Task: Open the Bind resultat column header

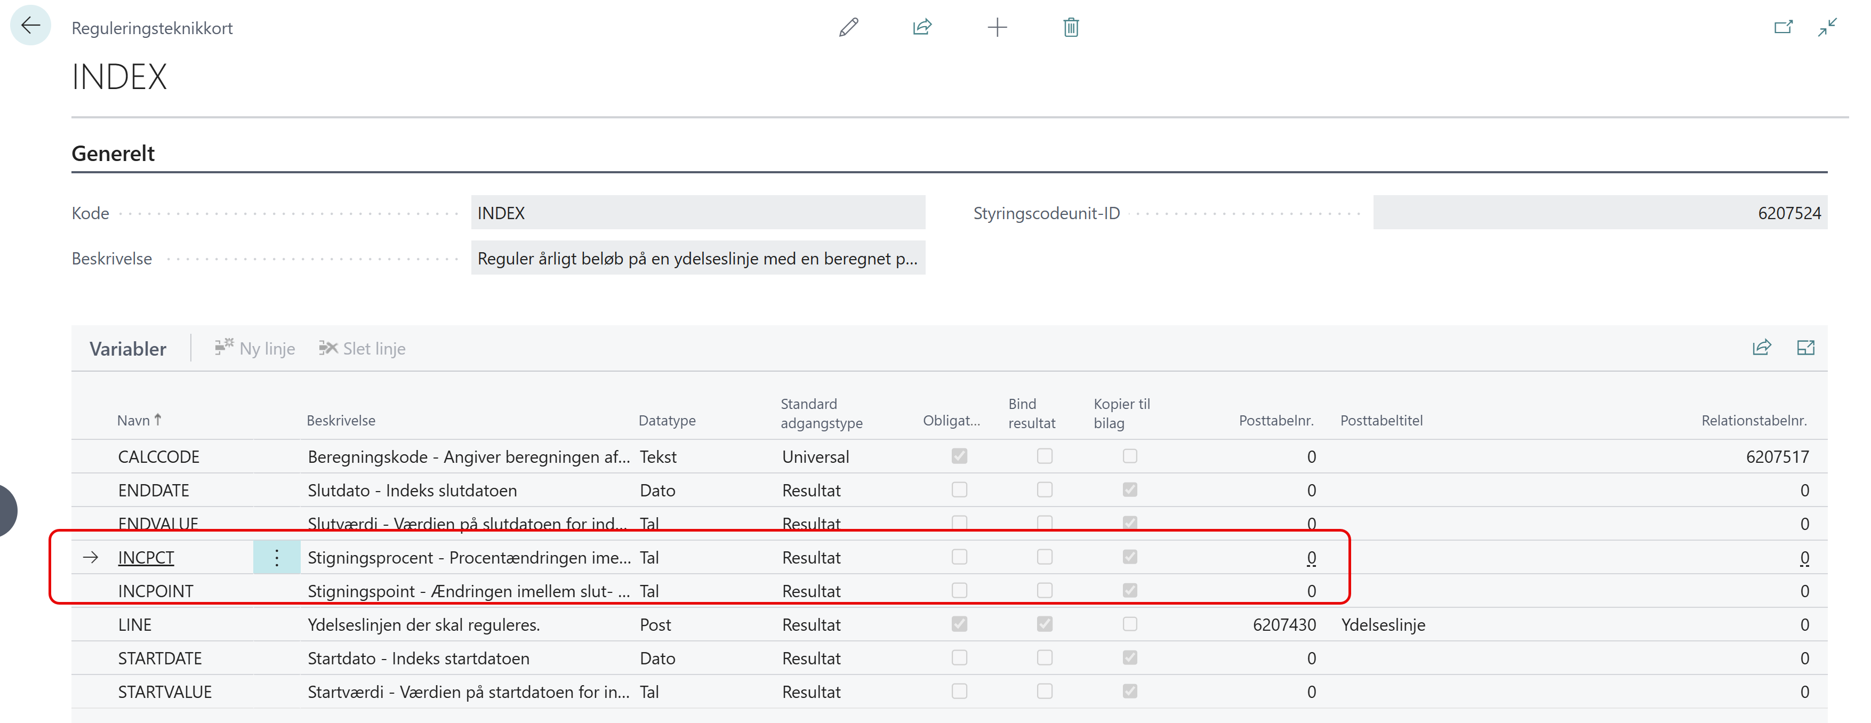Action: pyautogui.click(x=1031, y=413)
